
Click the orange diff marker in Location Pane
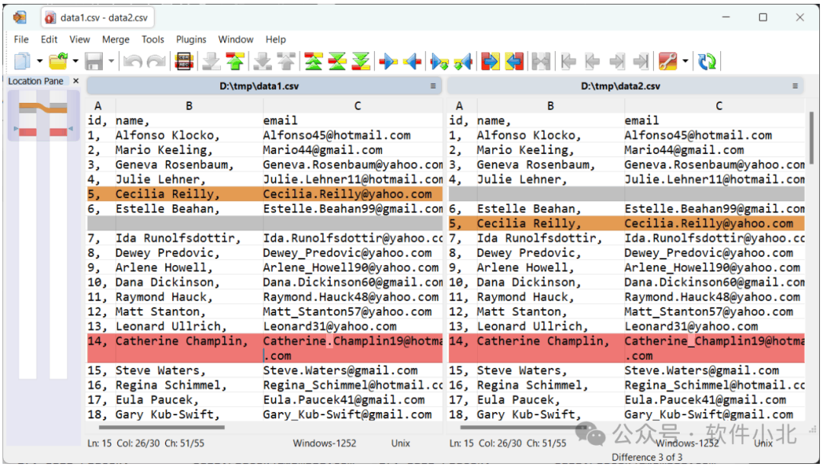pos(43,107)
